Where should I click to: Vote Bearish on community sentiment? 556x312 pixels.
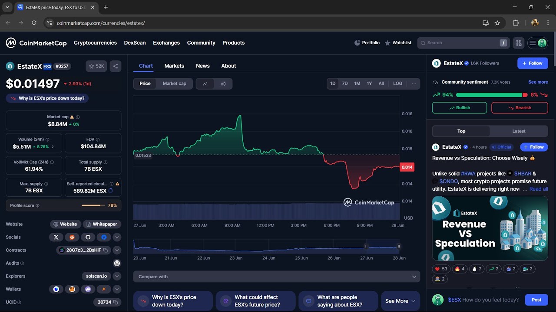pyautogui.click(x=520, y=108)
